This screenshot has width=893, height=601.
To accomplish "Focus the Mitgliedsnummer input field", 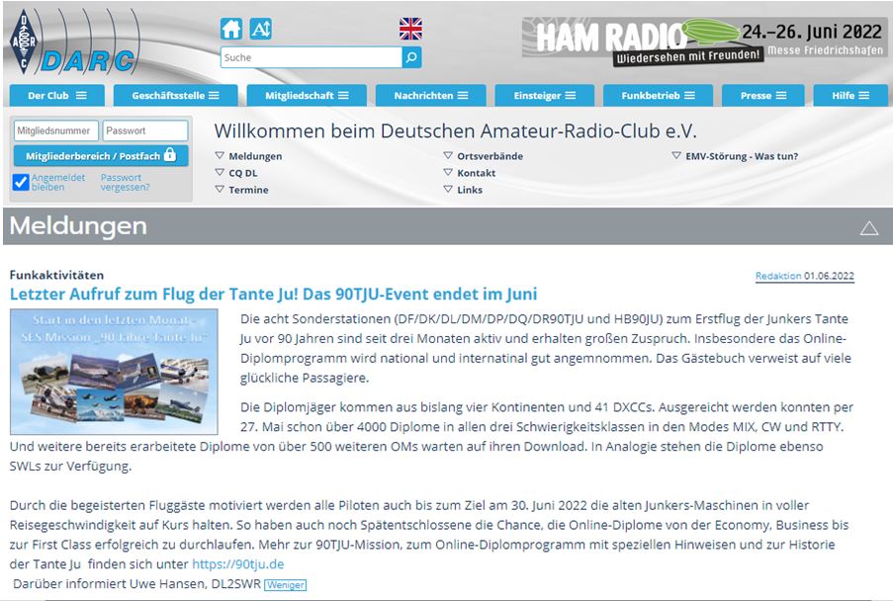I will click(x=55, y=130).
